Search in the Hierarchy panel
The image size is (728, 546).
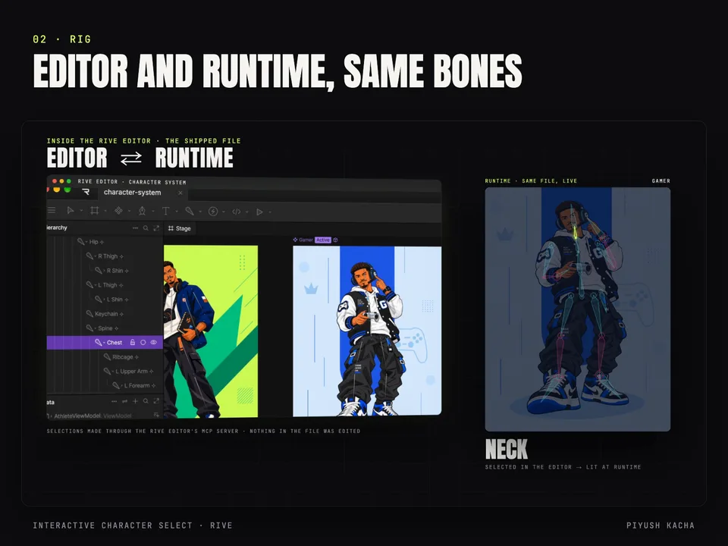coord(146,228)
